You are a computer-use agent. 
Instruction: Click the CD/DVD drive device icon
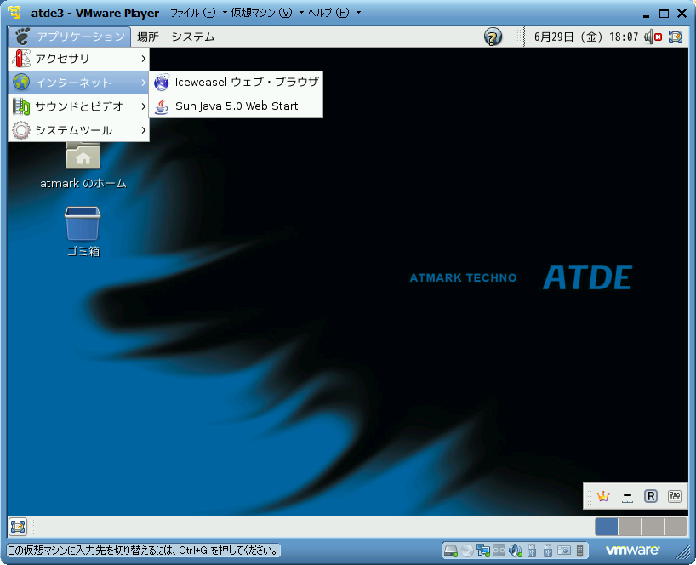pos(466,551)
